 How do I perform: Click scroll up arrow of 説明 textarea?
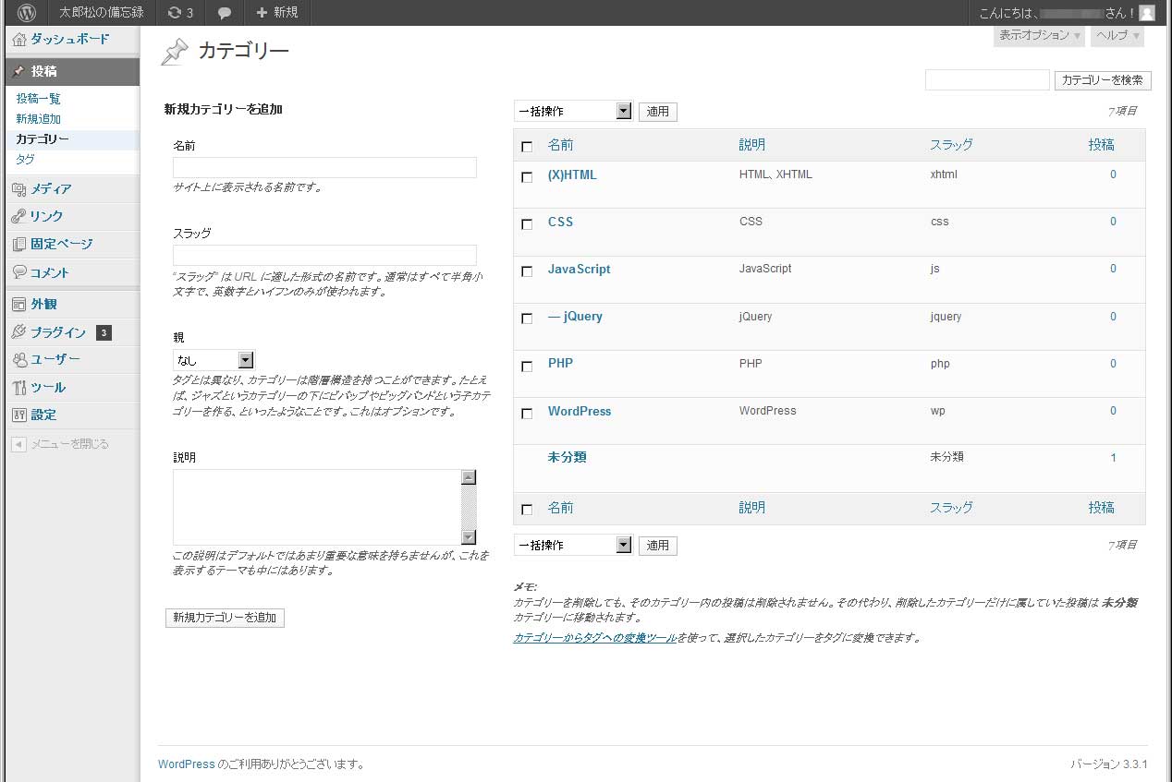469,477
